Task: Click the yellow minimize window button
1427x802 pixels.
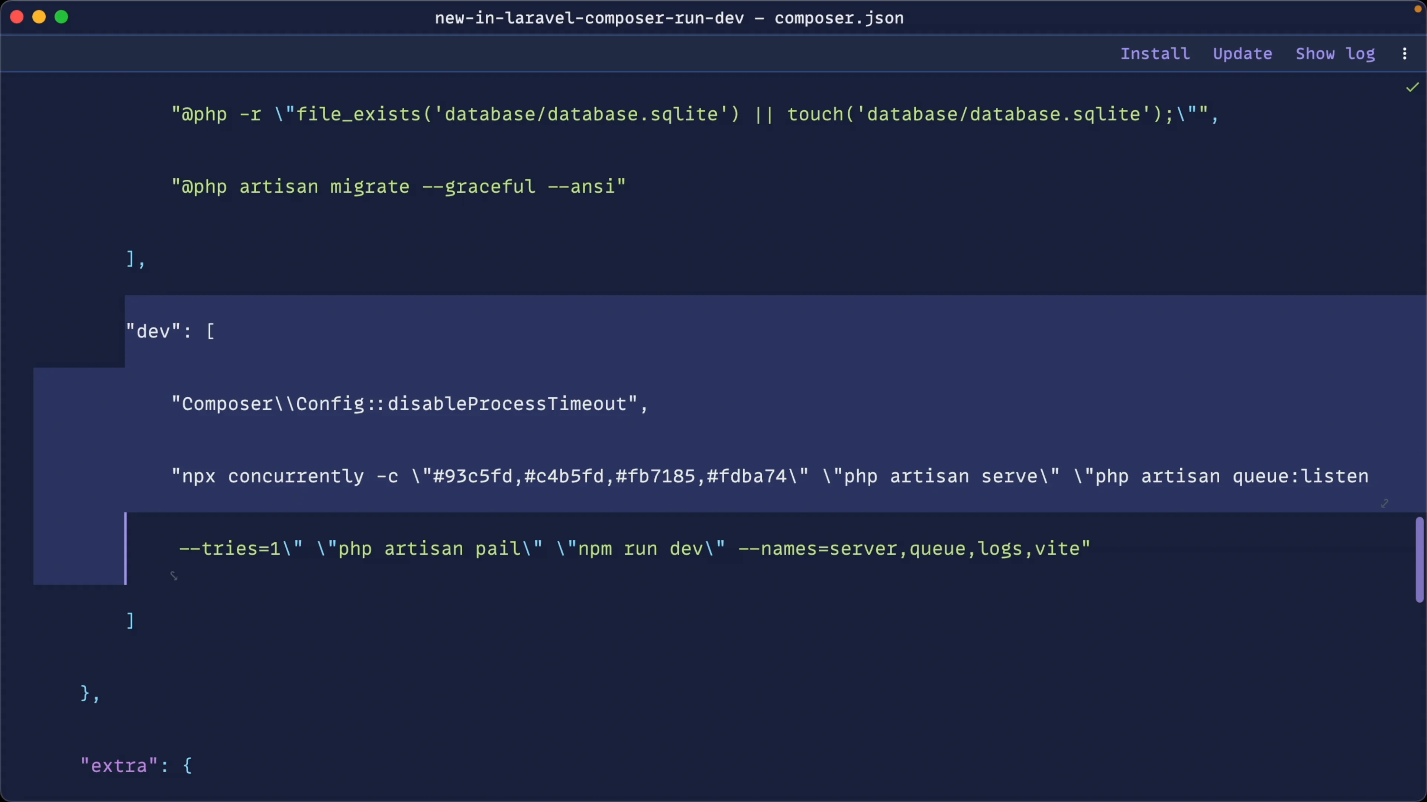Action: click(x=39, y=17)
